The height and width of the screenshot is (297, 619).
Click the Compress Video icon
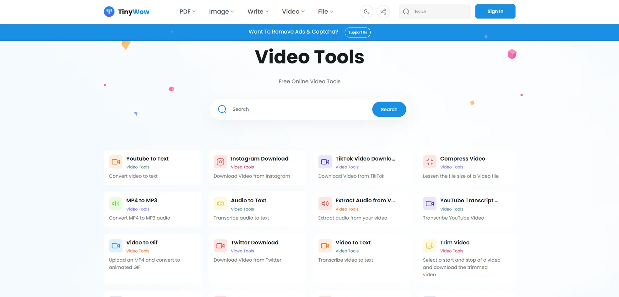(x=430, y=162)
